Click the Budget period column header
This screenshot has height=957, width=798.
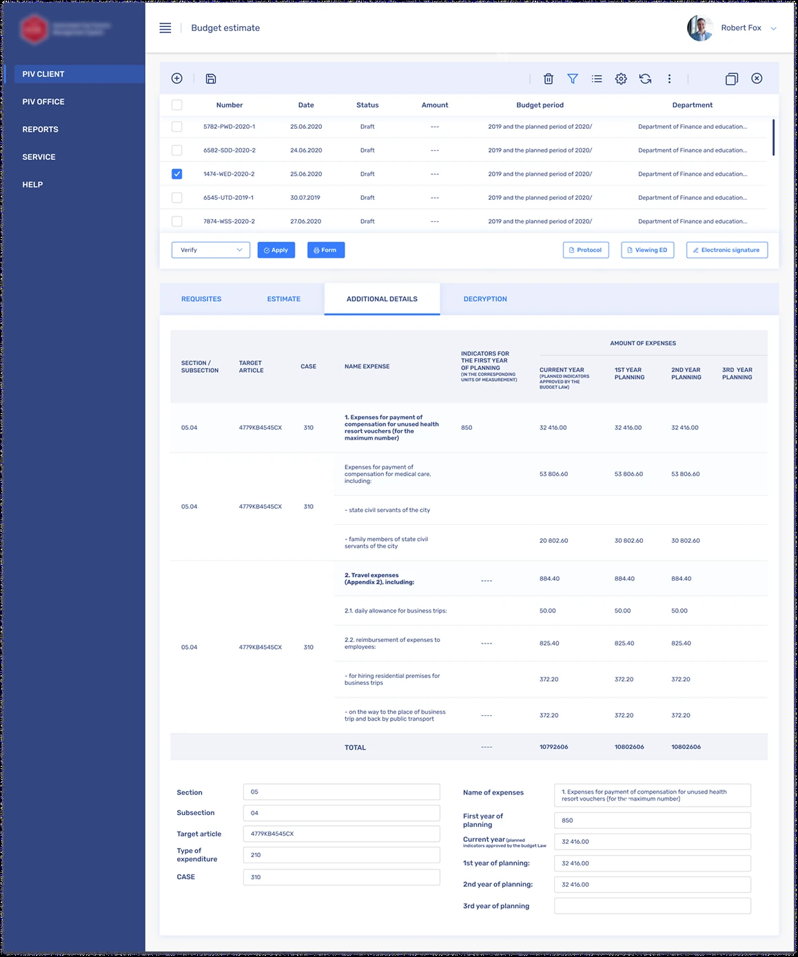click(x=540, y=105)
